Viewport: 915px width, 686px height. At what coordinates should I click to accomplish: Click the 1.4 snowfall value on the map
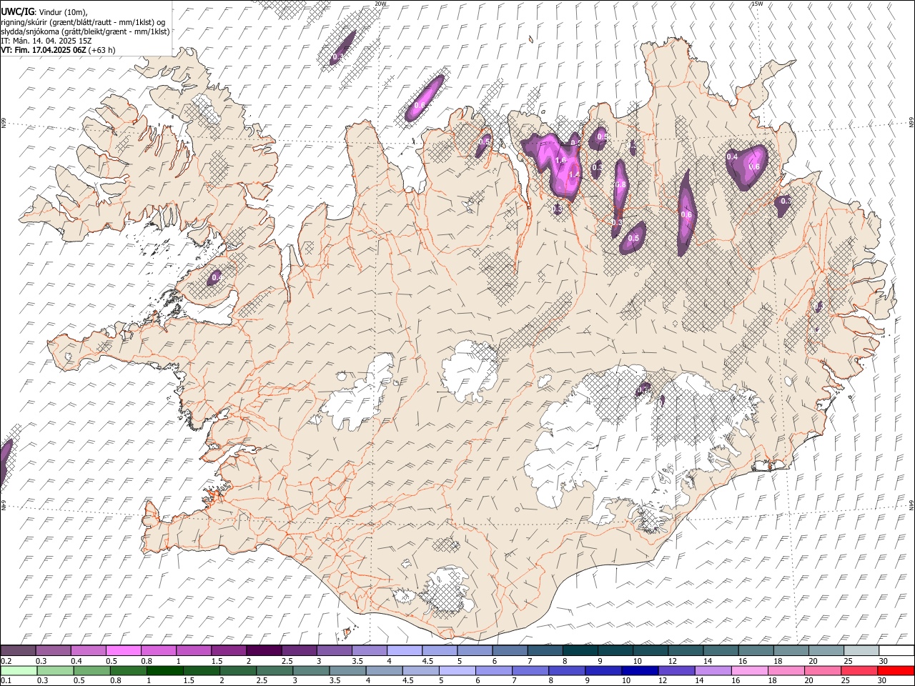[574, 174]
